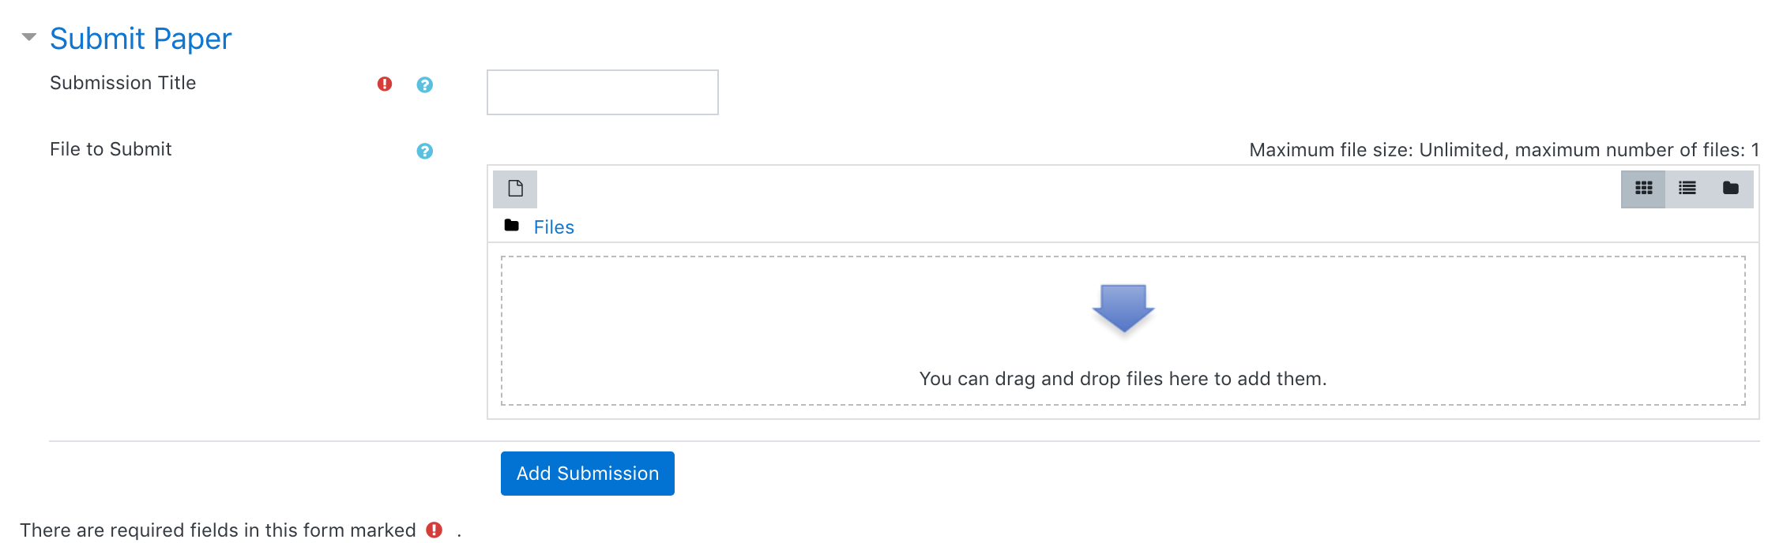Click the required fields notice text
1768x543 pixels.
coord(218,530)
